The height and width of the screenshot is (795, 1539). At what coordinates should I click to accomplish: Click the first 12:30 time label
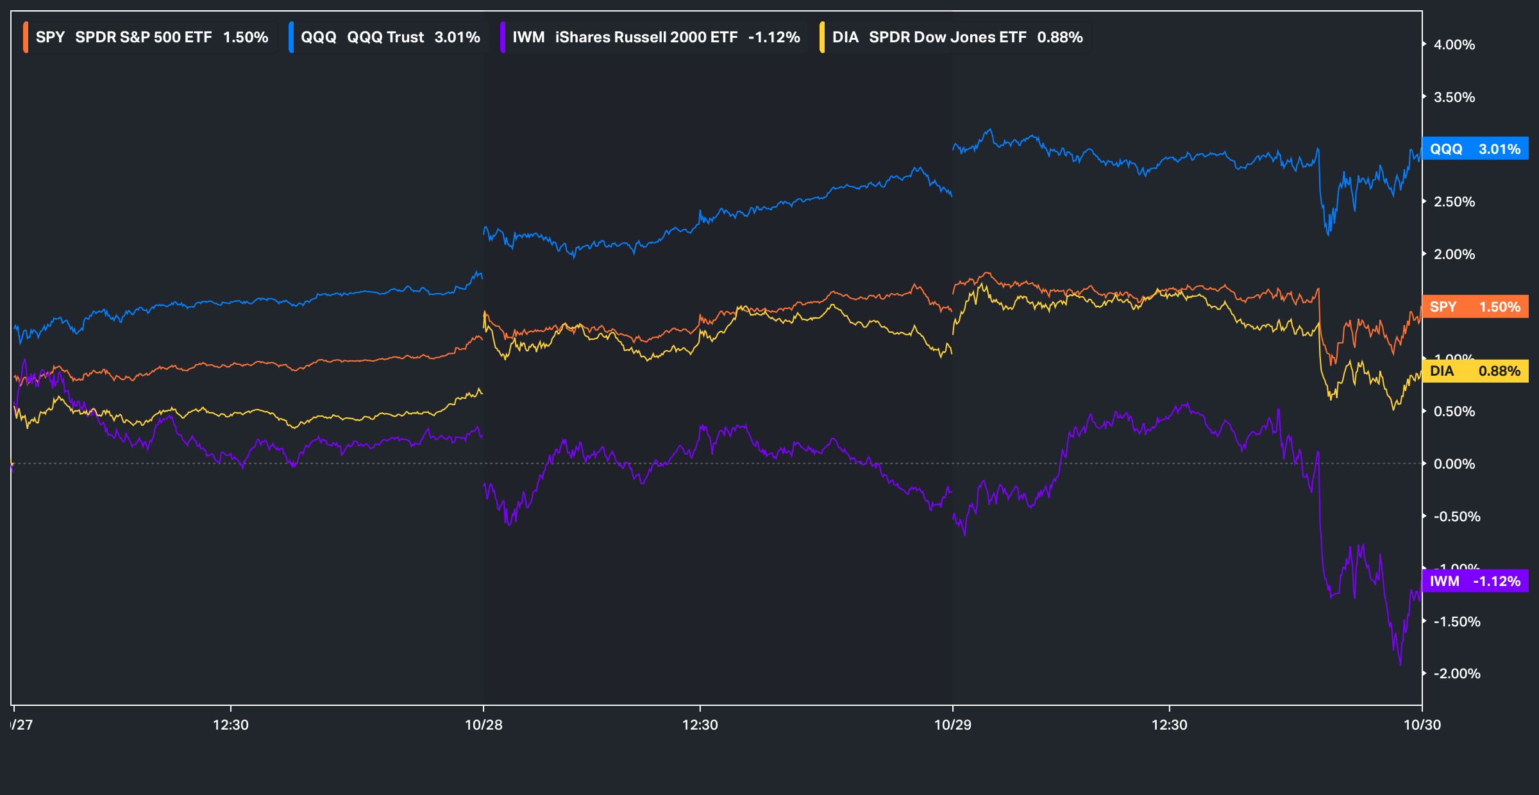tap(231, 724)
